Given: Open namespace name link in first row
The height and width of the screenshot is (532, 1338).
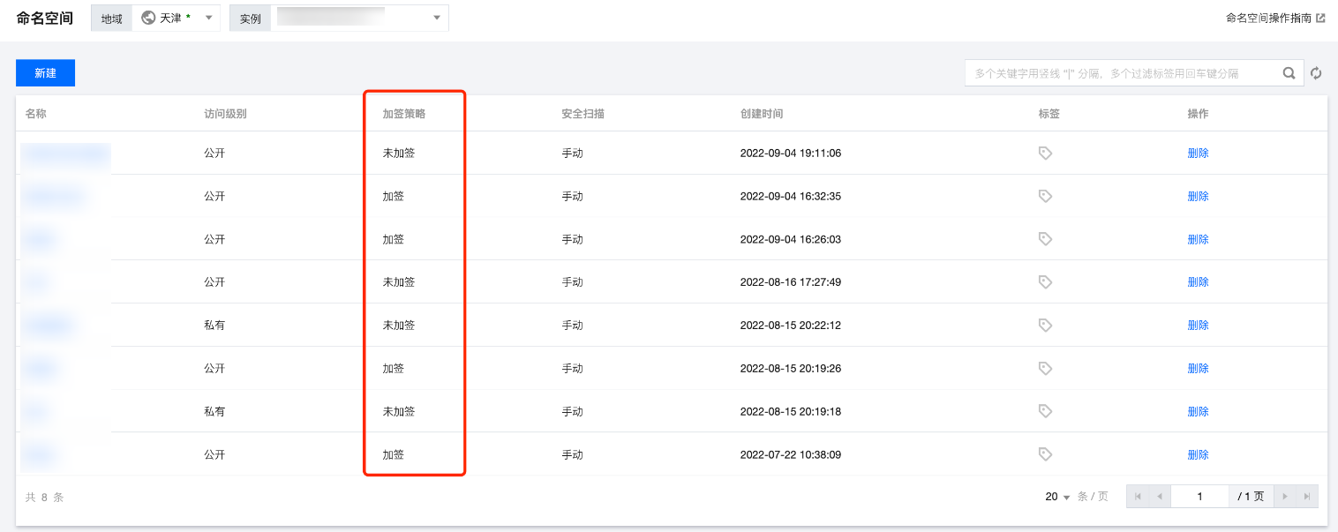Looking at the screenshot, I should click(66, 154).
